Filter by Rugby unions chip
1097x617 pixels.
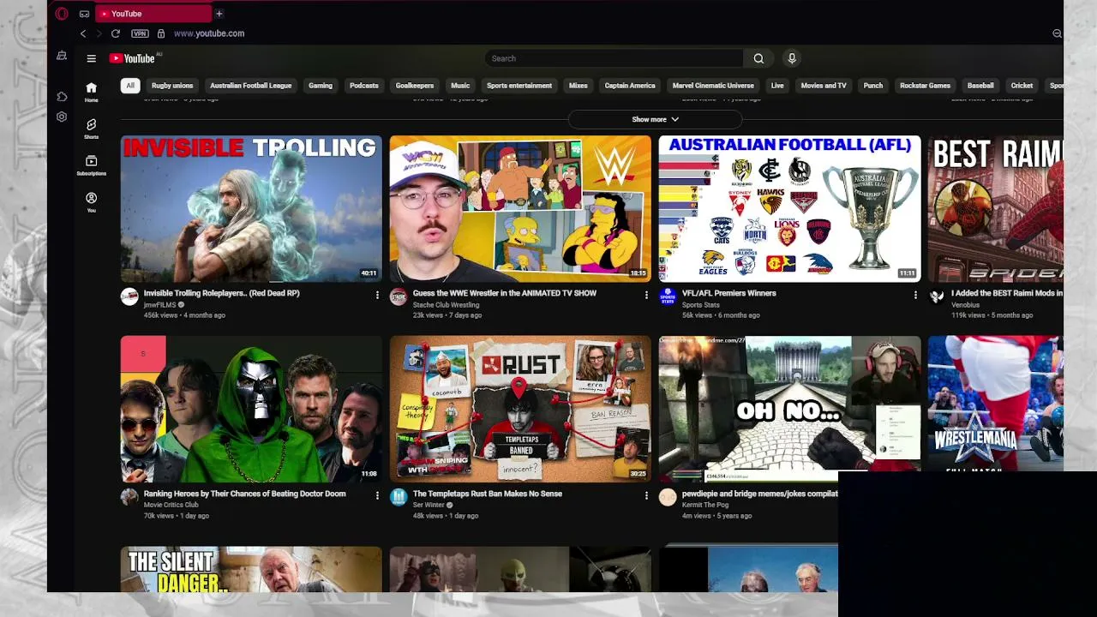(x=172, y=86)
